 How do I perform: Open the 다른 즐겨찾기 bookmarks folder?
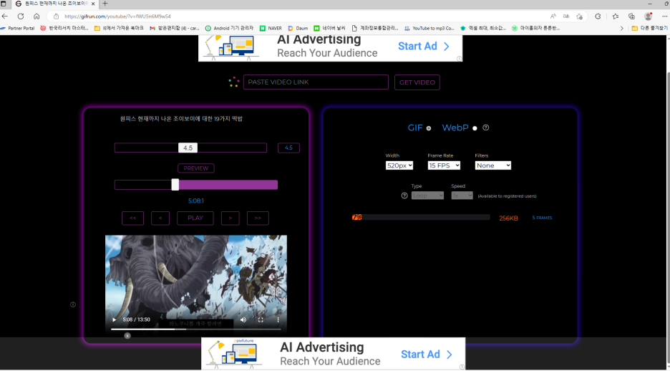tap(649, 28)
